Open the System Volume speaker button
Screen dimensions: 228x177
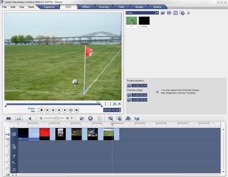point(77,110)
